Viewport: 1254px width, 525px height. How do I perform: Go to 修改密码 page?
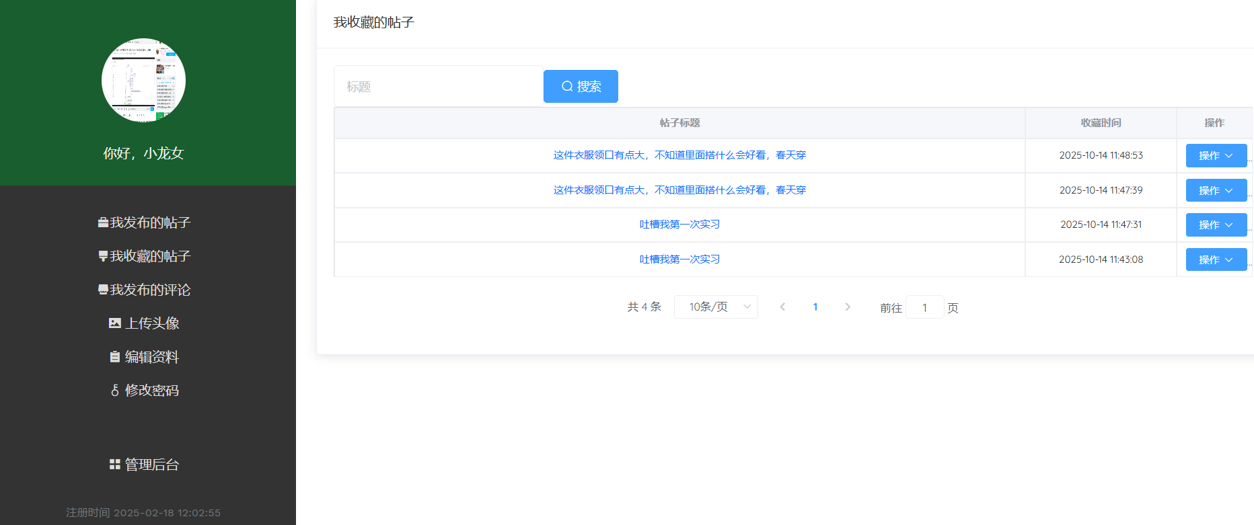pos(144,391)
